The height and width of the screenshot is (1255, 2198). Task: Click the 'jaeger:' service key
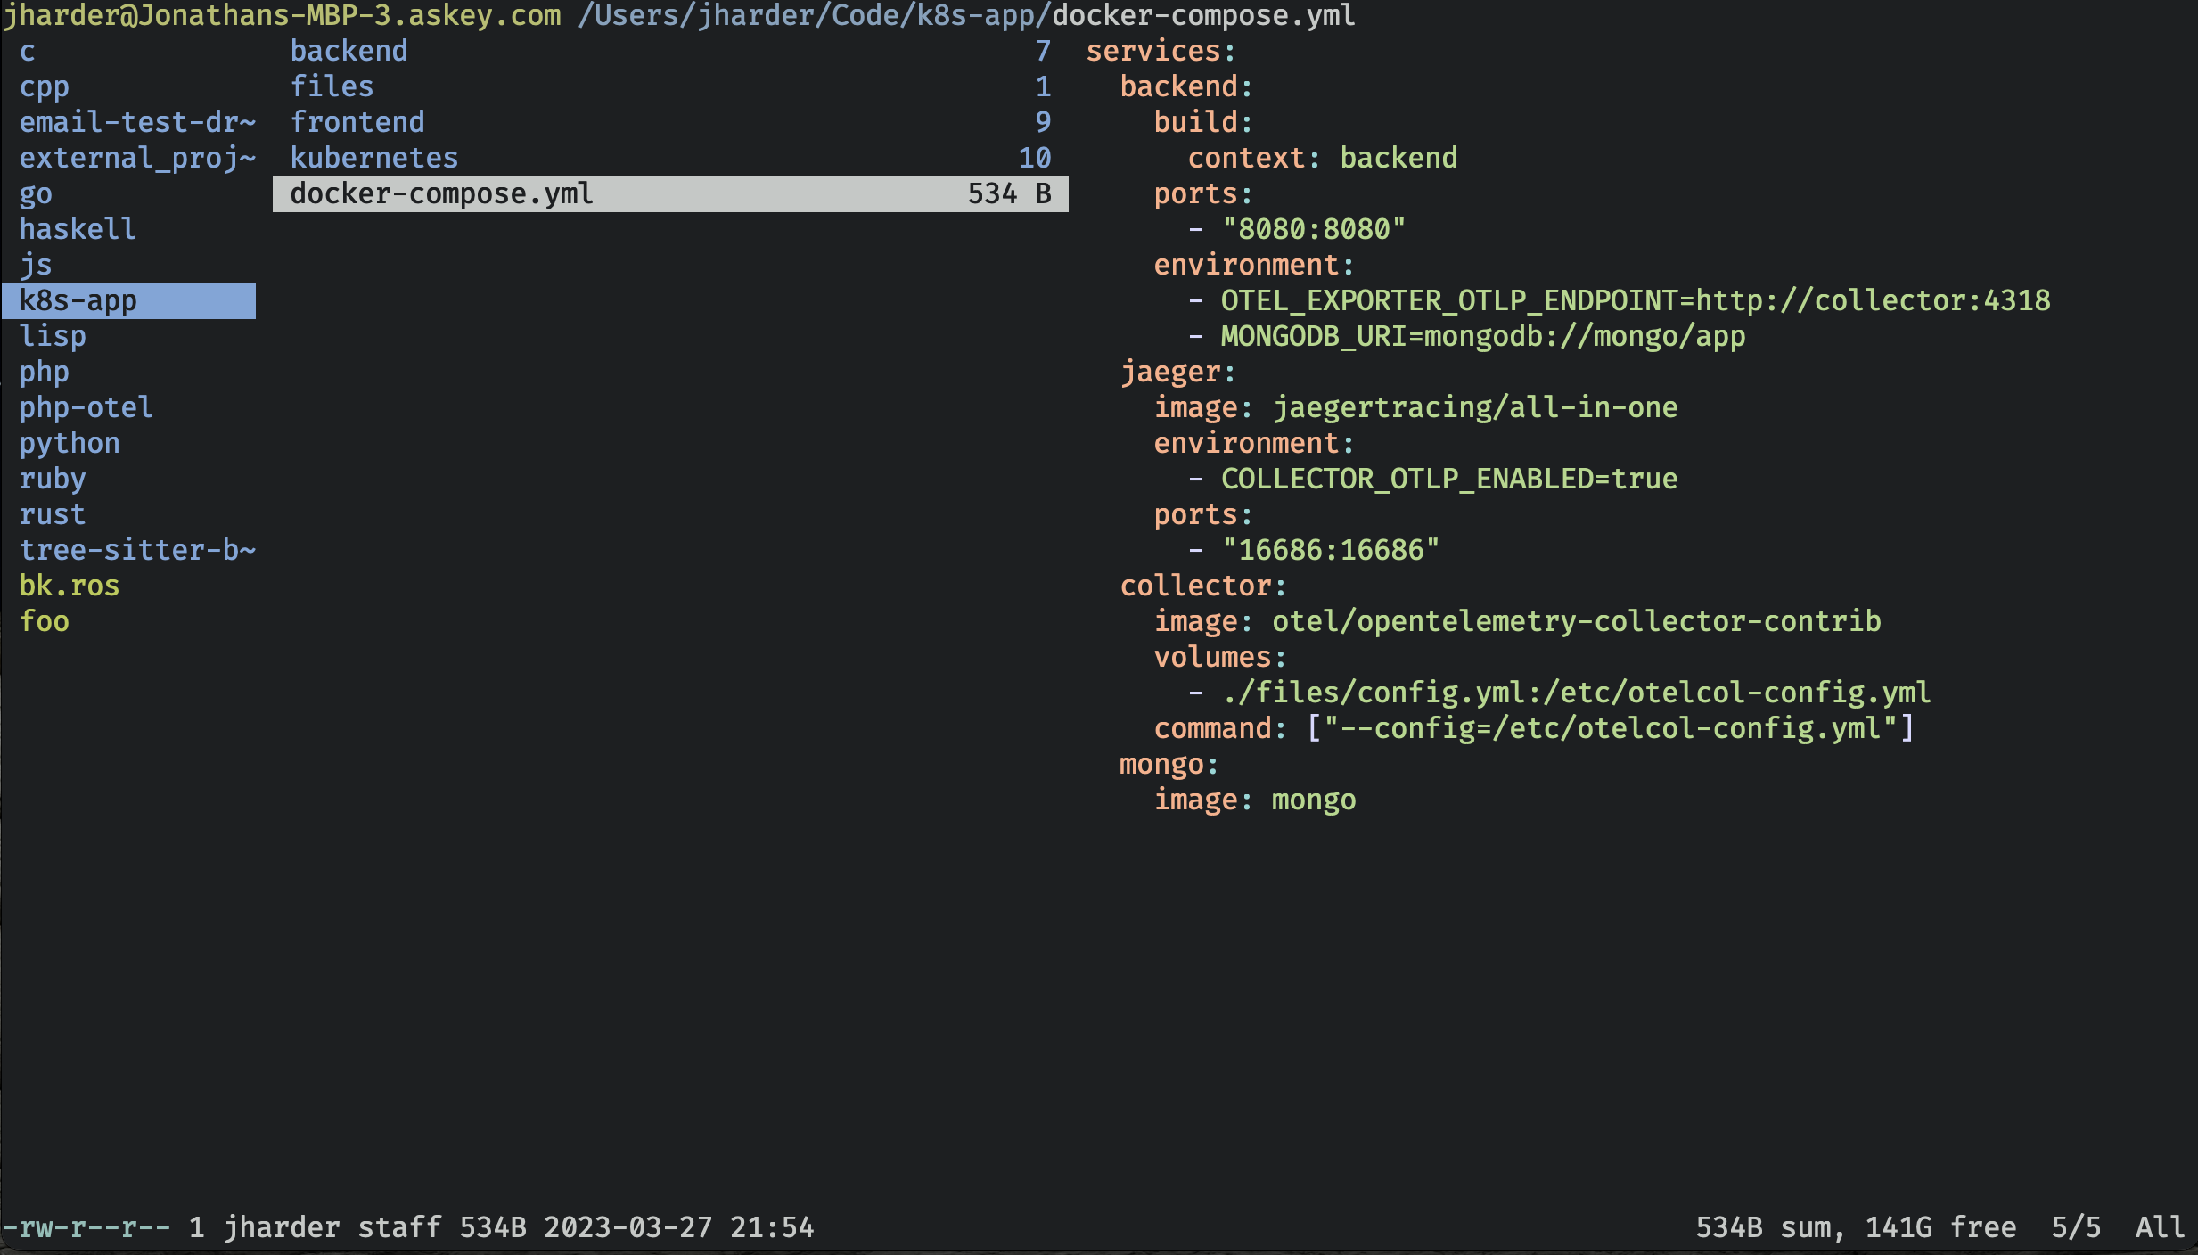[1178, 373]
